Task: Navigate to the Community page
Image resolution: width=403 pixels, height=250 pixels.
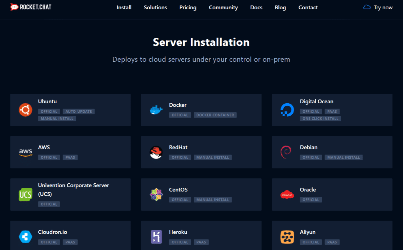Action: tap(223, 7)
